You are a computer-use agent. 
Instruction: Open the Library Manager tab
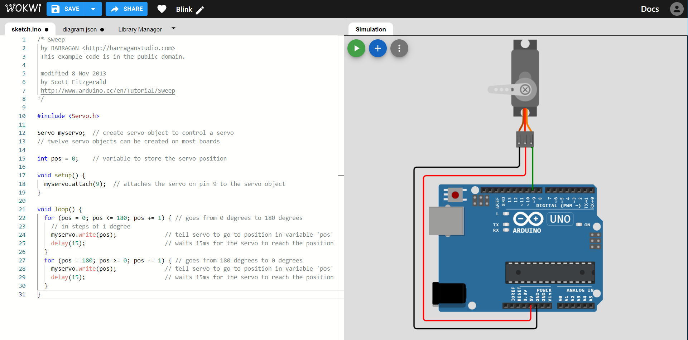coord(140,29)
